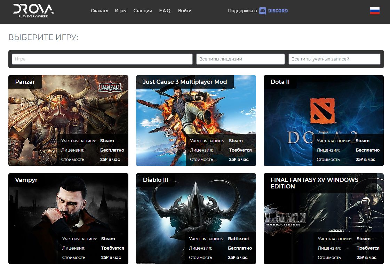Click the Diablo III title label
Image resolution: width=390 pixels, height=267 pixels.
156,180
